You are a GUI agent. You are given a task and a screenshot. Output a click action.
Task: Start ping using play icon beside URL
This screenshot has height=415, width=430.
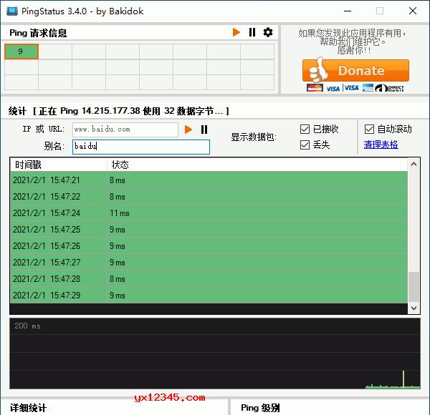188,130
